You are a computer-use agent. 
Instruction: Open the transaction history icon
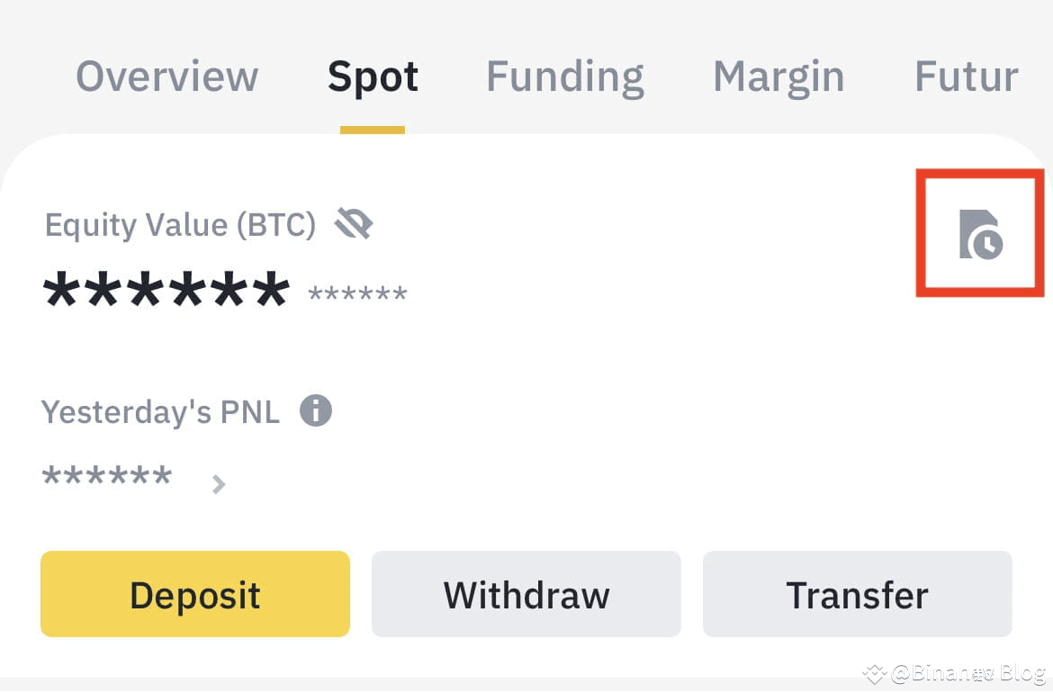[980, 234]
